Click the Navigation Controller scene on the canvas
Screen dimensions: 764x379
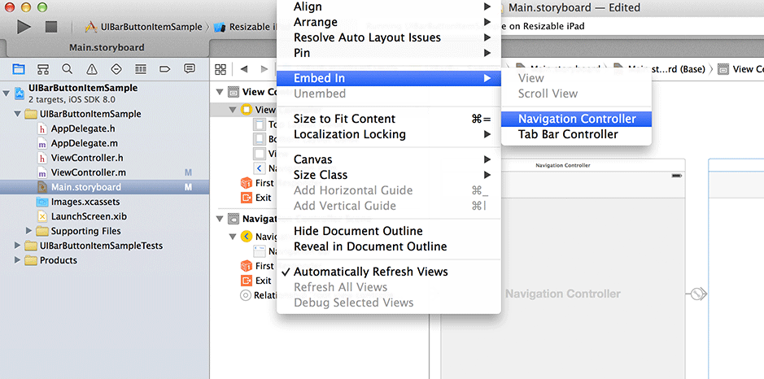point(563,294)
